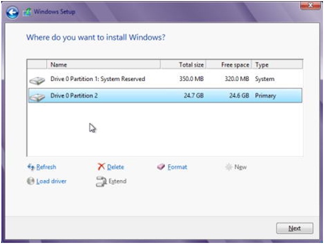Close the Windows Setup window
Viewport: 324px width, 244px height.
click(310, 5)
